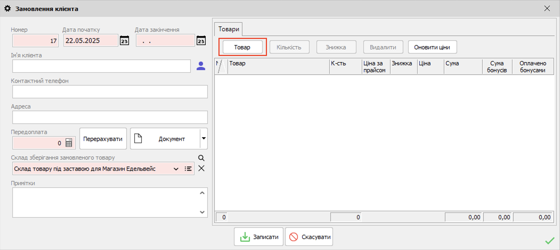Save the order with Записати

coord(259,237)
